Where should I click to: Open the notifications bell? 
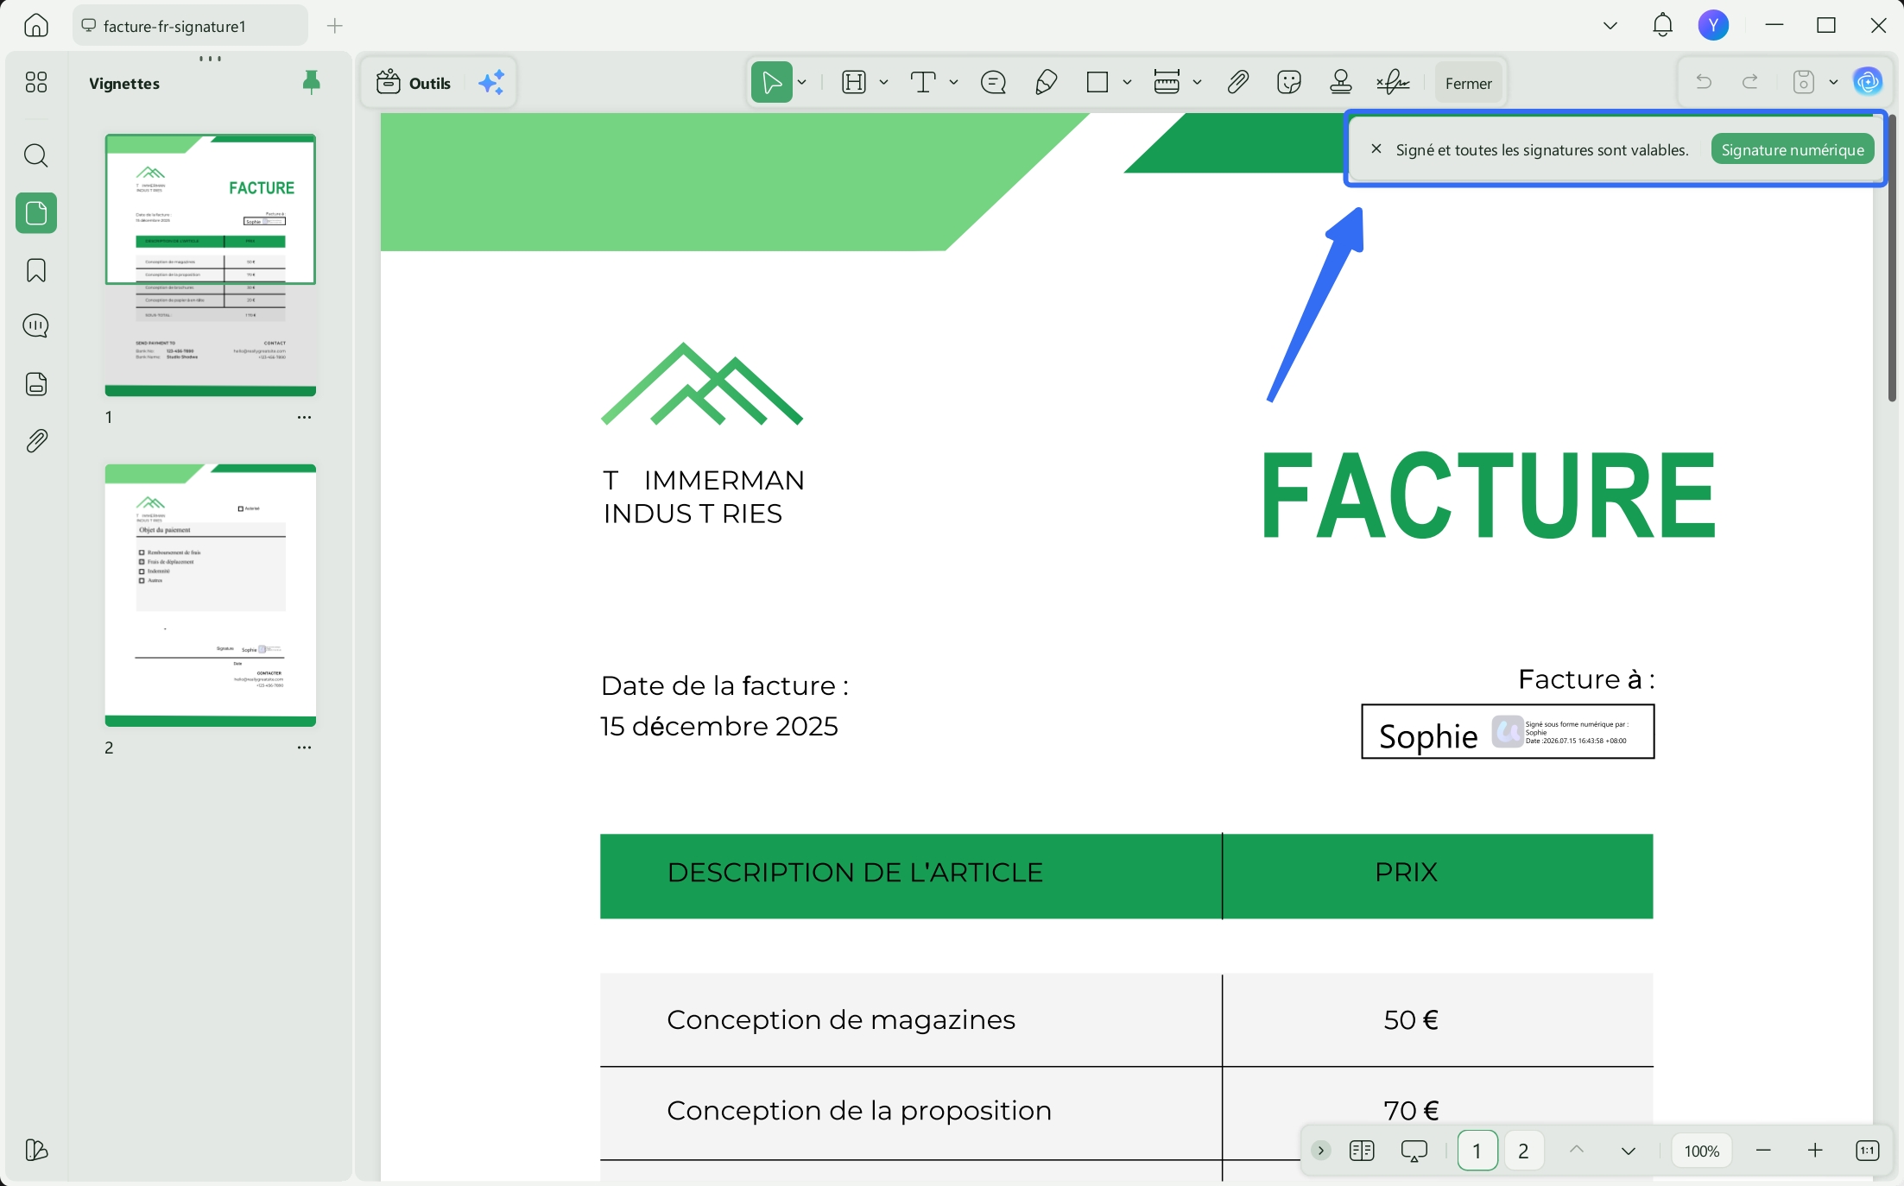pyautogui.click(x=1662, y=25)
